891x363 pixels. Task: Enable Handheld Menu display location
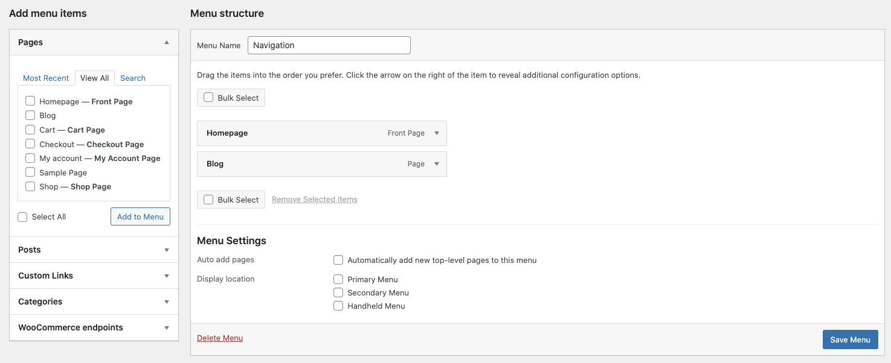[x=338, y=306]
